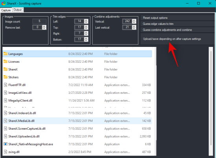The height and width of the screenshot is (158, 216).
Task: Click the ShareX.ScreenCaptureLib.dll file icon
Action: point(5,128)
